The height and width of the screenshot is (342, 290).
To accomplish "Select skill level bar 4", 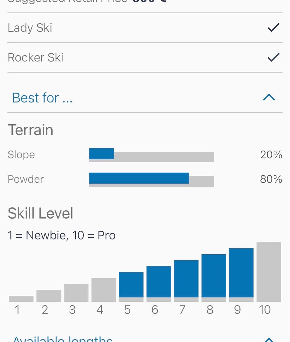I will point(104,290).
